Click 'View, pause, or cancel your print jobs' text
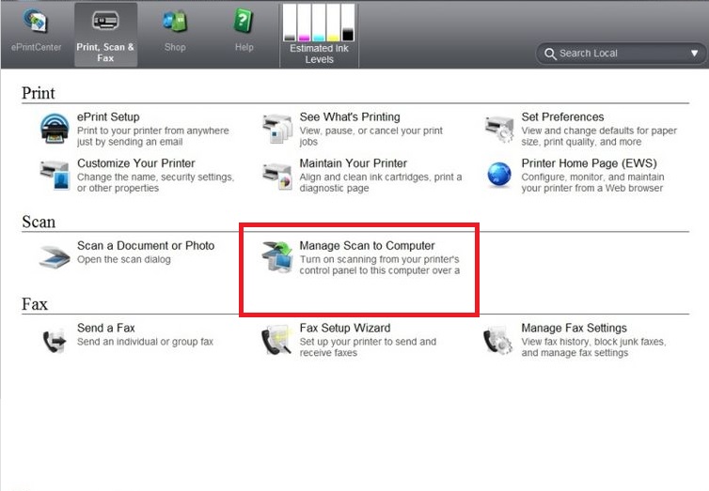The width and height of the screenshot is (709, 491). point(370,136)
